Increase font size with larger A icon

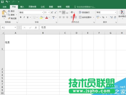point(52,12)
